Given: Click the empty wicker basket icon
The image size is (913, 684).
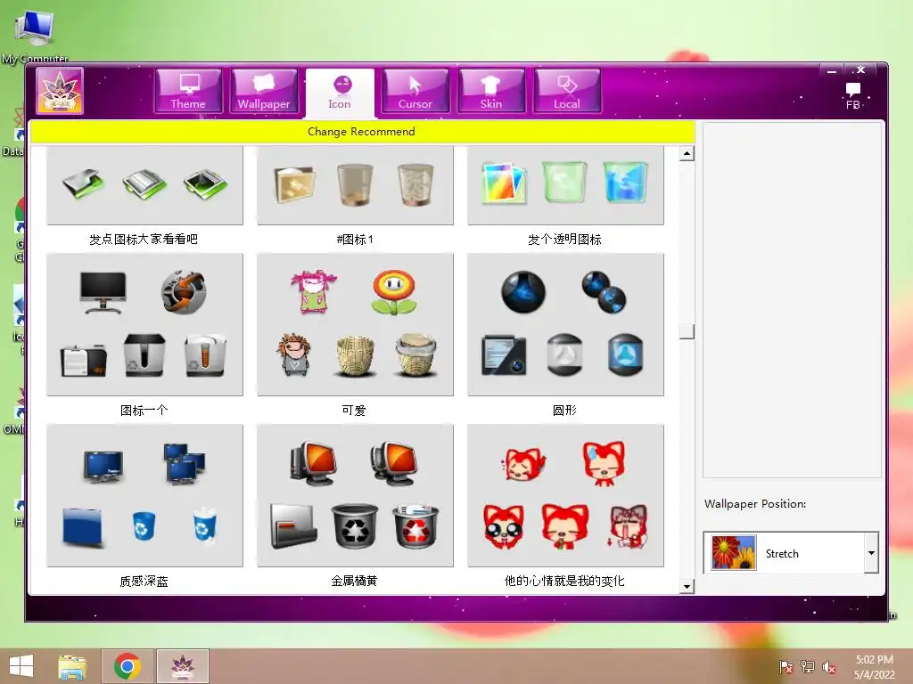Looking at the screenshot, I should point(355,356).
